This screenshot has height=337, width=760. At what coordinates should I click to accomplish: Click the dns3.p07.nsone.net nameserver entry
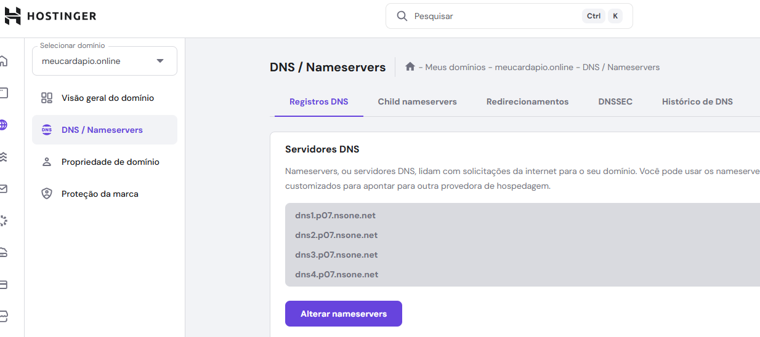[x=336, y=255]
